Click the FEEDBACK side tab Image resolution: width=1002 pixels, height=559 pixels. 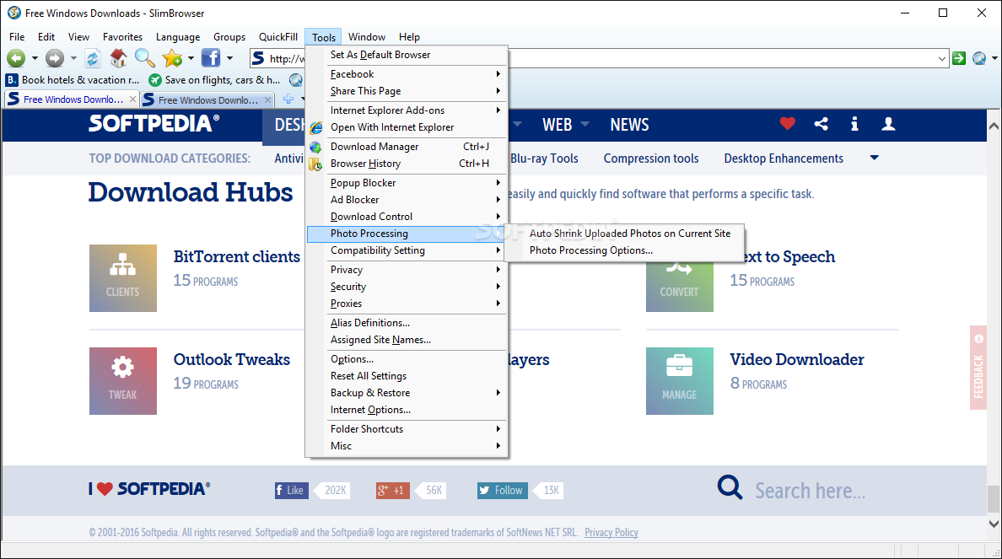[x=978, y=368]
